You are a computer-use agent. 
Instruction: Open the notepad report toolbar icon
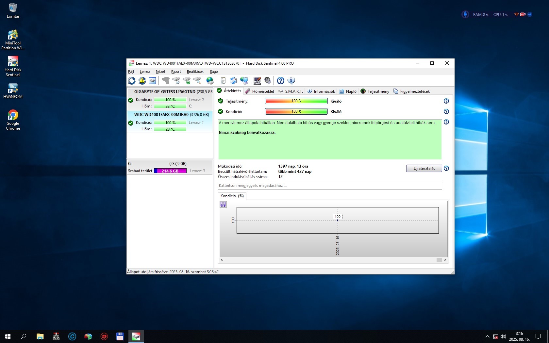point(223,81)
